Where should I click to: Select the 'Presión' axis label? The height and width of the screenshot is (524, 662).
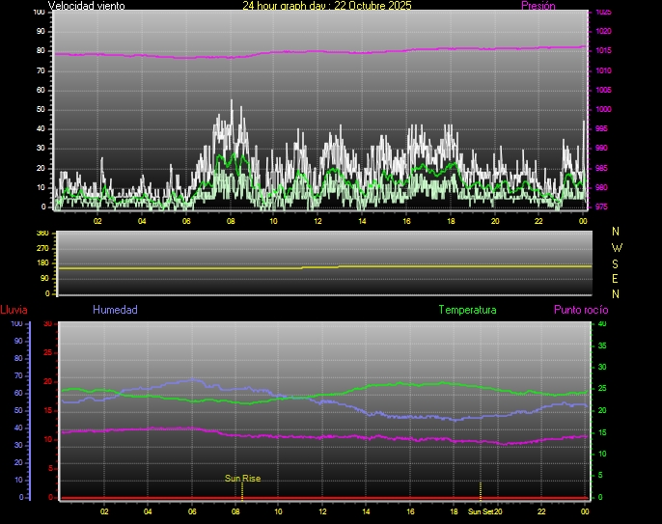coord(538,6)
